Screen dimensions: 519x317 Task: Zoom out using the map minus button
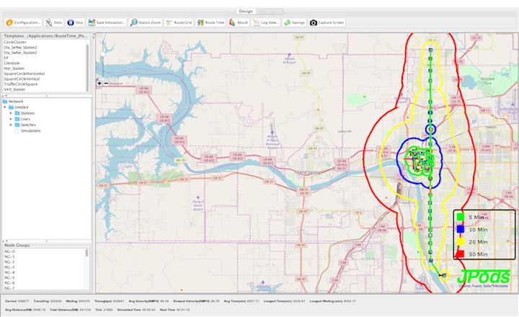105,84
